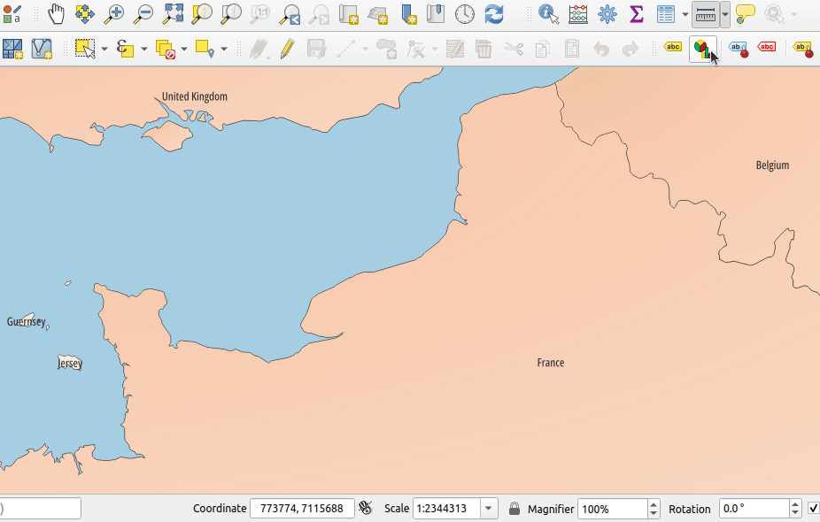
Task: Refresh the map canvas
Action: click(x=493, y=14)
